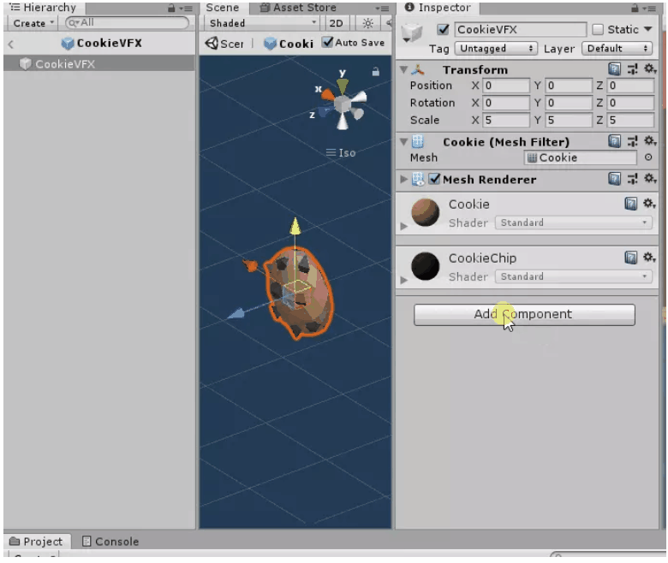The image size is (668, 563).
Task: Expand the Cookie material properties
Action: tap(404, 227)
